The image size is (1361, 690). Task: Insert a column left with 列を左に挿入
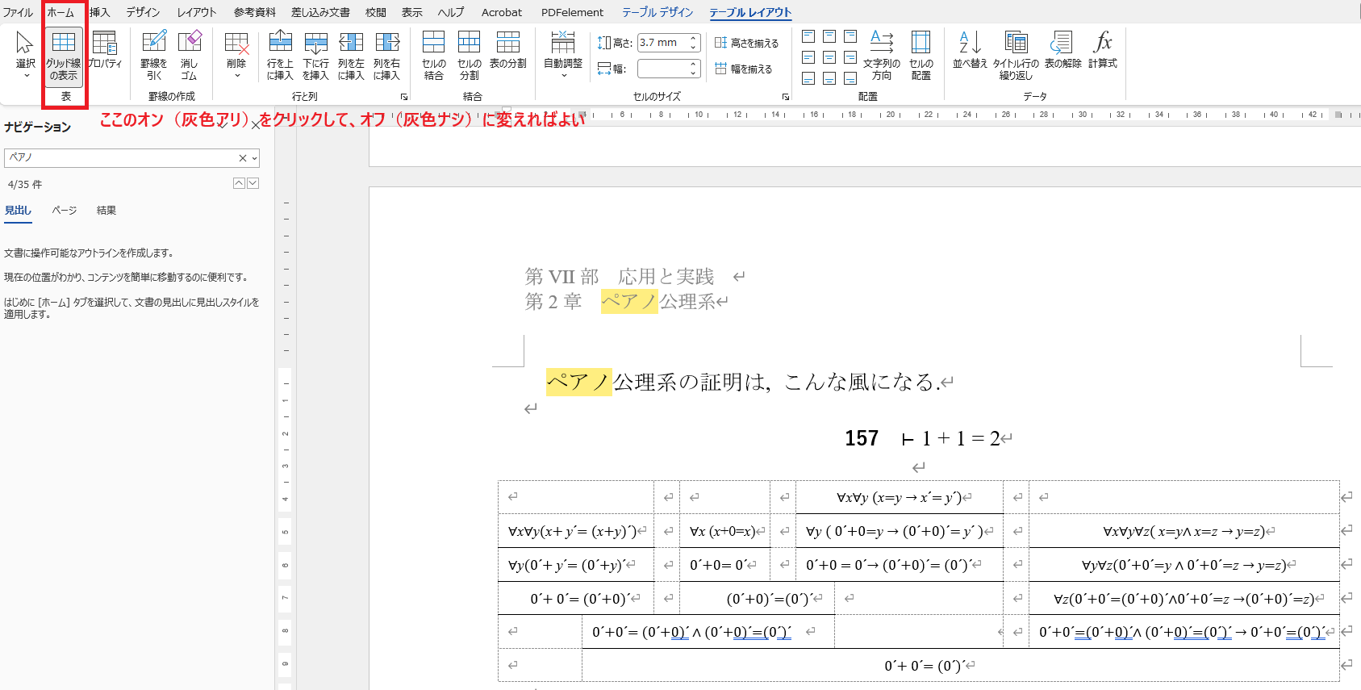point(351,55)
